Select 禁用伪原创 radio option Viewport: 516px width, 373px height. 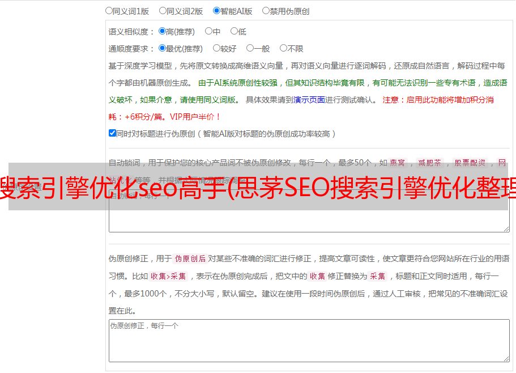(x=266, y=11)
